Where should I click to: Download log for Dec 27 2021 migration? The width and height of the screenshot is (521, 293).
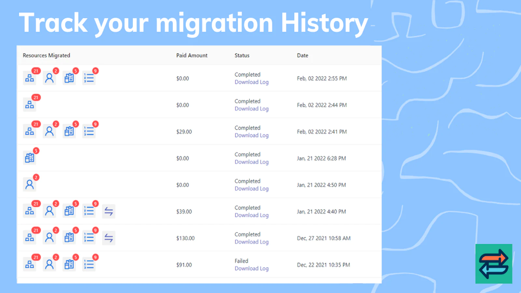point(251,242)
